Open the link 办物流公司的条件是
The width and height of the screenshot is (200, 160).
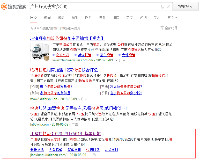55,93
